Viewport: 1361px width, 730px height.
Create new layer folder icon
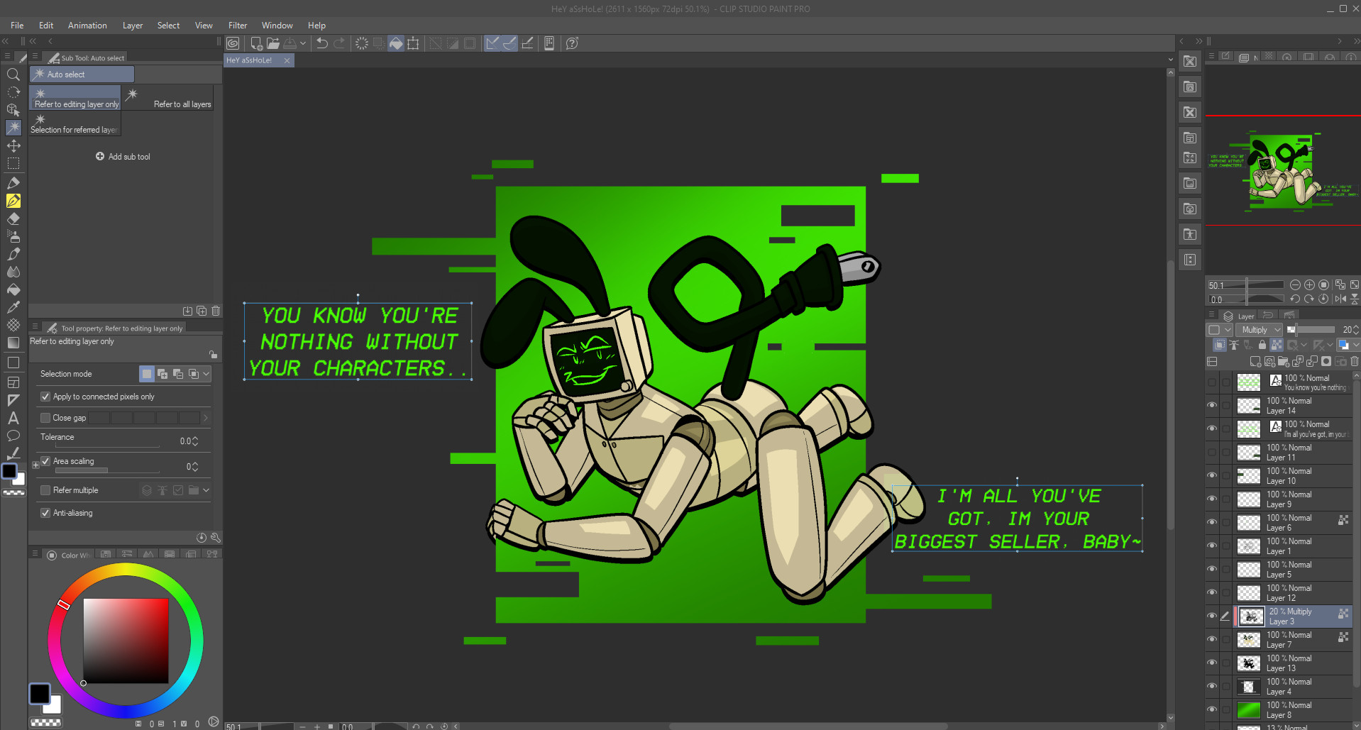coord(1283,362)
